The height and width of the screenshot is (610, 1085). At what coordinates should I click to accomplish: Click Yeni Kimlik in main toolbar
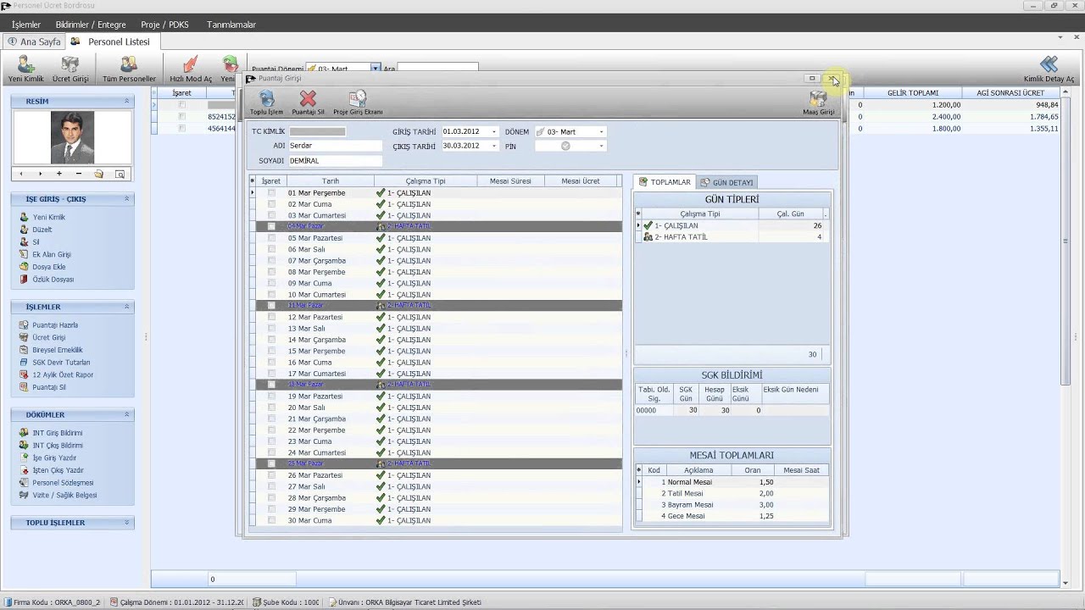coord(26,69)
